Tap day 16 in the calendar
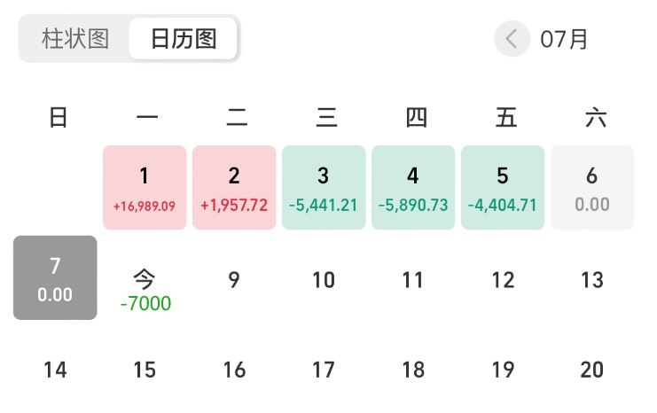Viewport: 657px width, 413px height. [234, 370]
